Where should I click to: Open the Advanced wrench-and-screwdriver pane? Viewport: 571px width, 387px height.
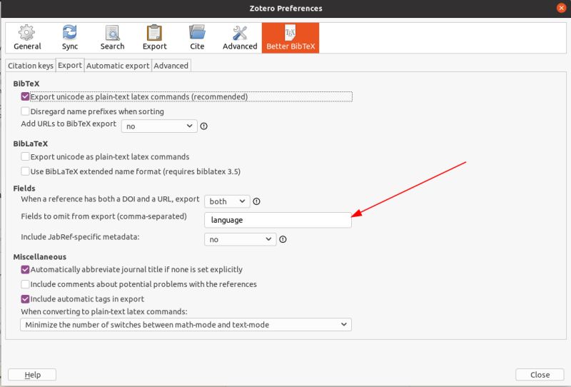pyautogui.click(x=240, y=38)
